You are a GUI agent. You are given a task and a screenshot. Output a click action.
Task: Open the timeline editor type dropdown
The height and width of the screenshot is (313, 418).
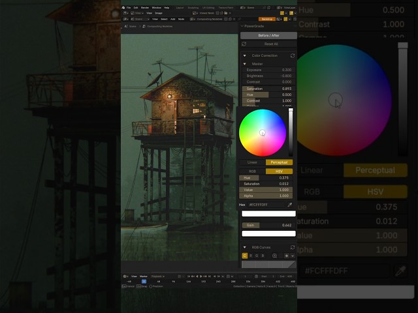pyautogui.click(x=125, y=276)
